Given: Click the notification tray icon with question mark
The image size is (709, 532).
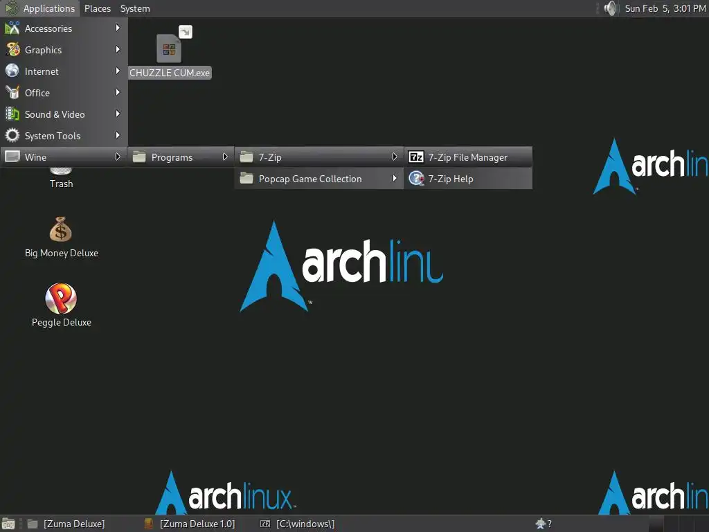Looking at the screenshot, I should (544, 524).
